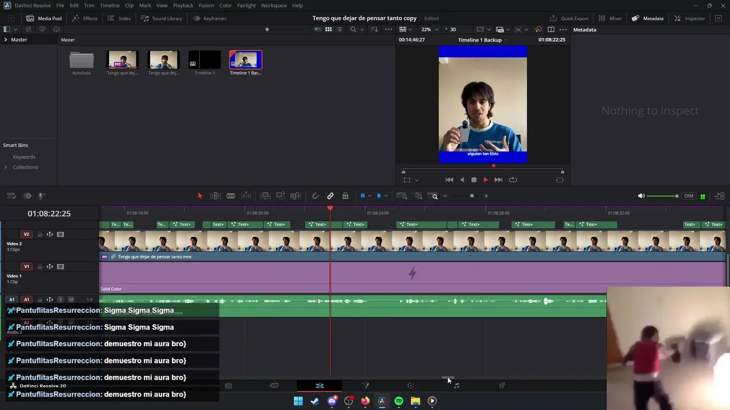Image resolution: width=730 pixels, height=410 pixels.
Task: Click the detail zoom icon
Action: pyautogui.click(x=419, y=196)
